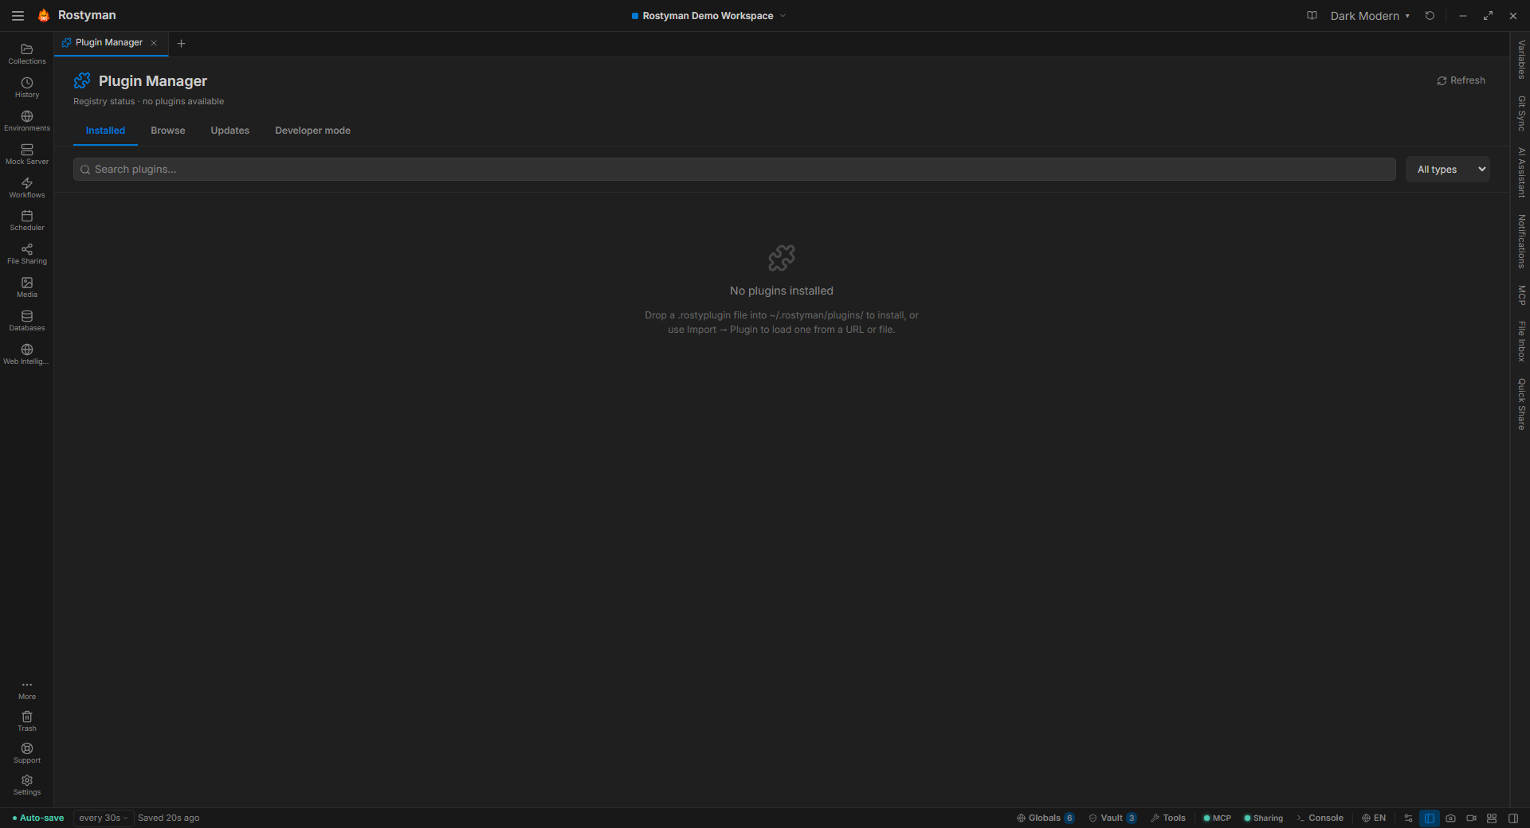Image resolution: width=1530 pixels, height=828 pixels.
Task: Open the Console panel
Action: [x=1320, y=818]
